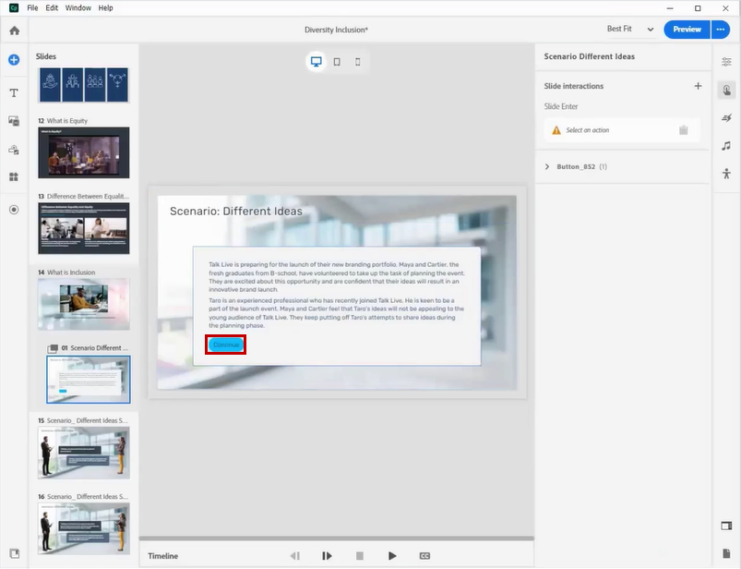Image resolution: width=741 pixels, height=569 pixels.
Task: Click the Slide interactions heading
Action: (x=573, y=86)
